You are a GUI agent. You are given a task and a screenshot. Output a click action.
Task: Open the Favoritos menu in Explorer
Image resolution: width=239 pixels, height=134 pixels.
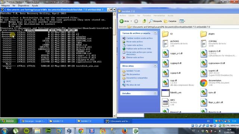click(x=147, y=16)
